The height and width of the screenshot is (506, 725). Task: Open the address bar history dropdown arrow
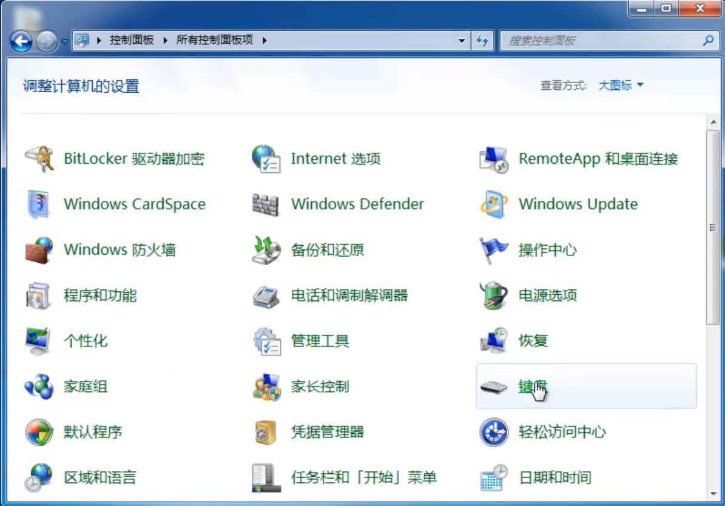click(x=462, y=41)
